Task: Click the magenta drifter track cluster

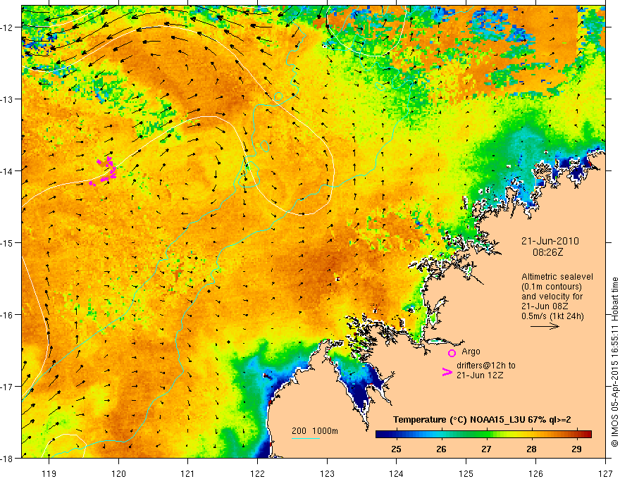Action: (104, 170)
